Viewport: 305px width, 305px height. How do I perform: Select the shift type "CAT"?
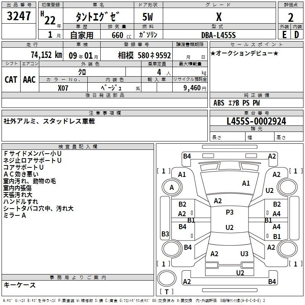point(11,80)
